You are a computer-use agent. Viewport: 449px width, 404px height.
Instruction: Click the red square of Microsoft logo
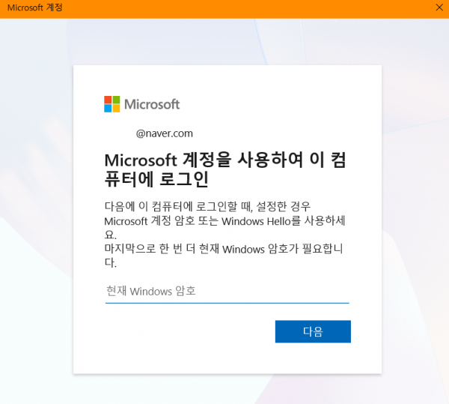(108, 100)
